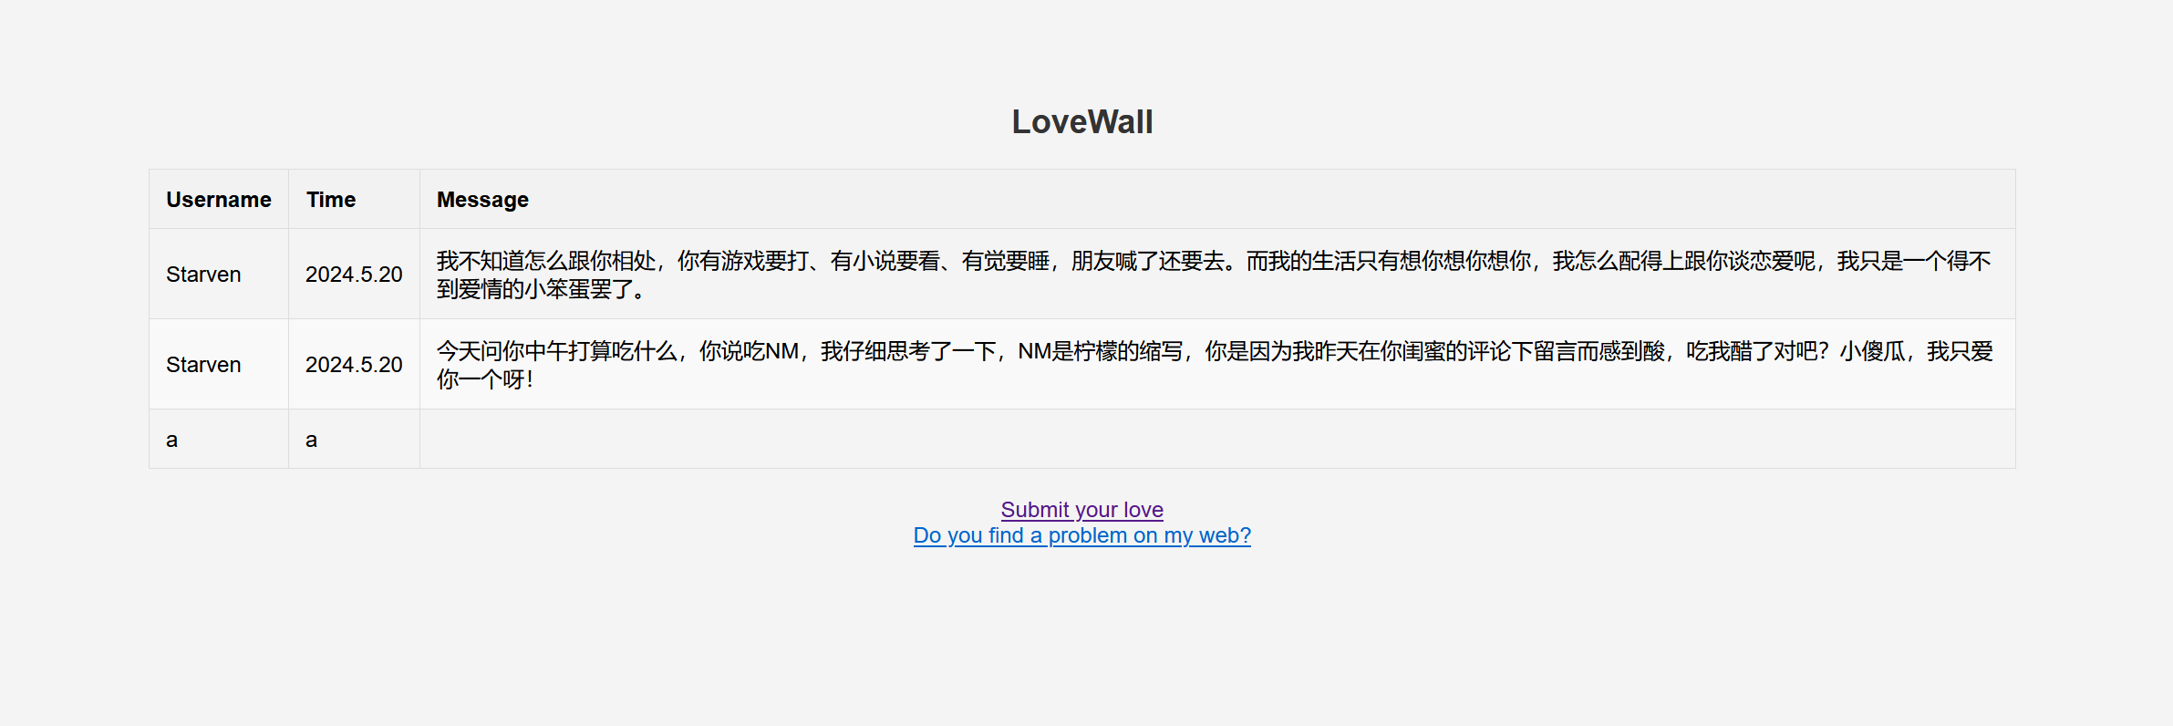Click username 'a' in last row
The width and height of the screenshot is (2173, 726).
point(171,440)
